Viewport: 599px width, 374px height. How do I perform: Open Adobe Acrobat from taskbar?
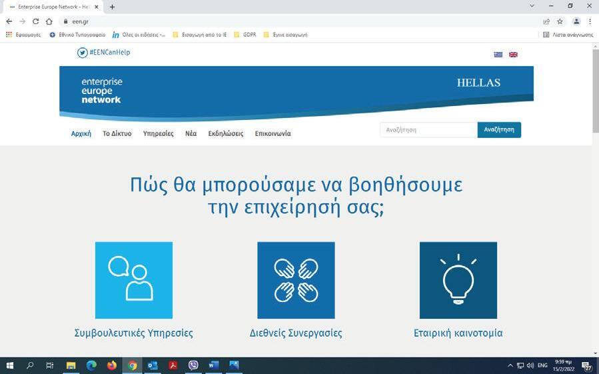[x=173, y=365]
